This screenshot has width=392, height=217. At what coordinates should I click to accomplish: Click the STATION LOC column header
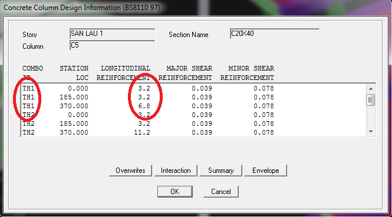[74, 73]
